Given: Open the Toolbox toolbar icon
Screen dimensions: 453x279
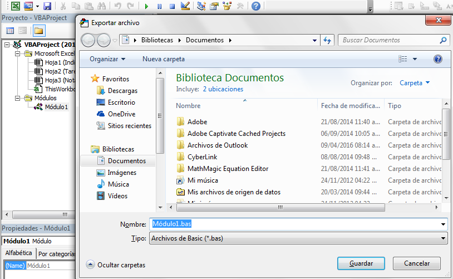Looking at the screenshot, I should (x=240, y=6).
